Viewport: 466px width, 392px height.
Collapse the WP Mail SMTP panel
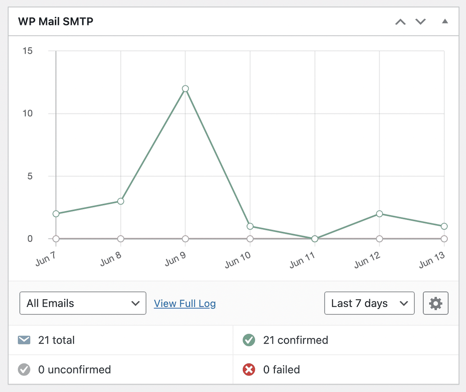click(445, 21)
